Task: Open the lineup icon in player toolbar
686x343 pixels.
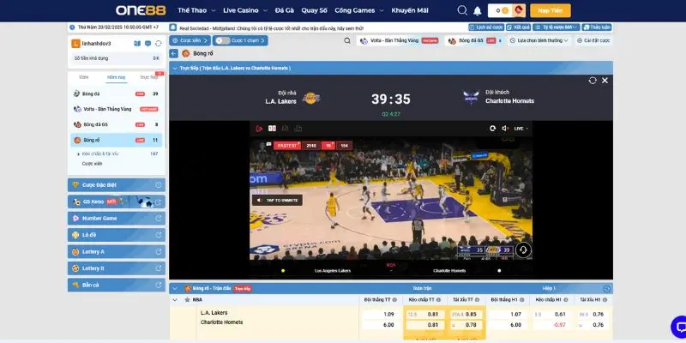Action: pos(286,129)
